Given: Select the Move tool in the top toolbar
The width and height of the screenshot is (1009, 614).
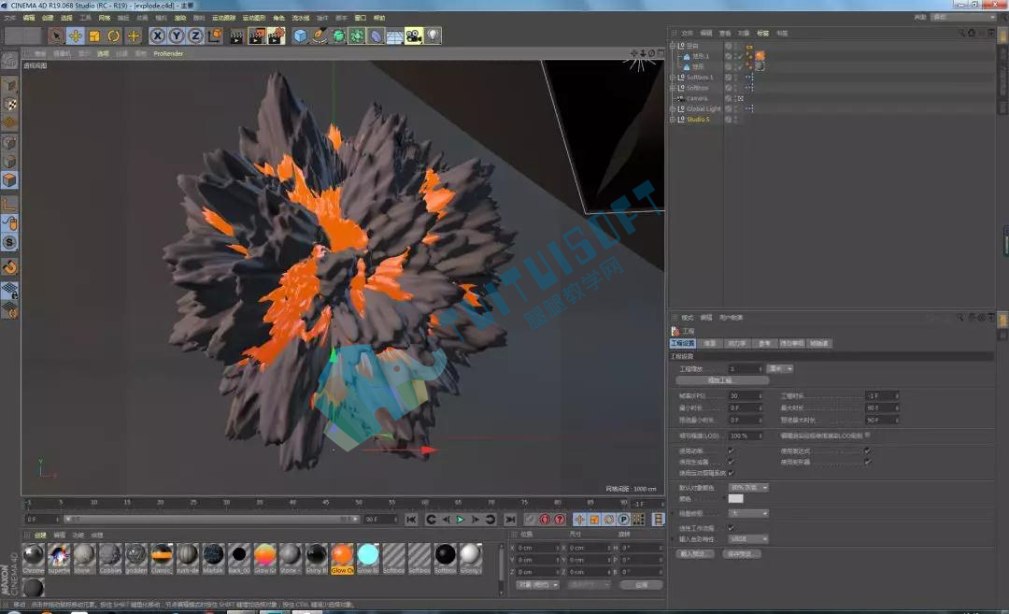Looking at the screenshot, I should [x=76, y=36].
